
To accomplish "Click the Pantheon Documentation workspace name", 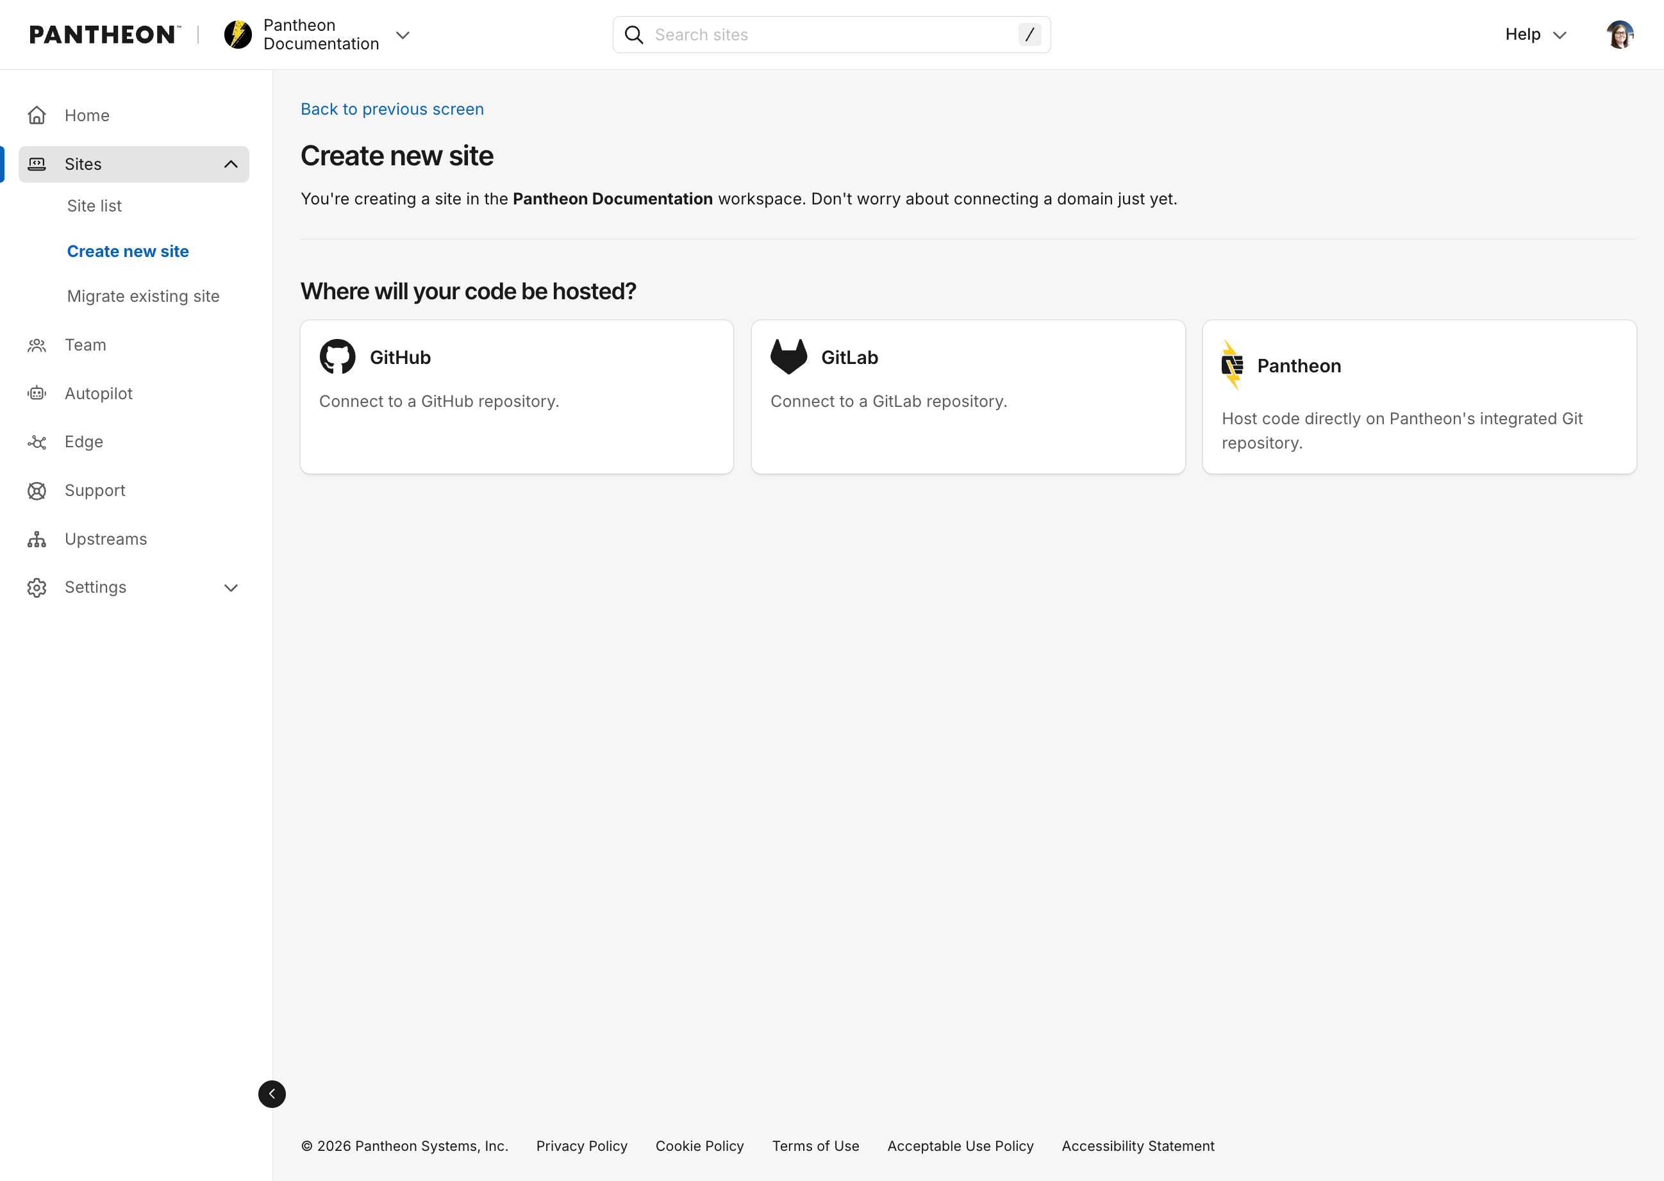I will click(x=320, y=35).
